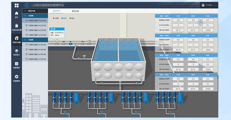Click the inlet pipe (进水管) info tooltip
Viewport: 231px width, 120px height.
tap(57, 33)
